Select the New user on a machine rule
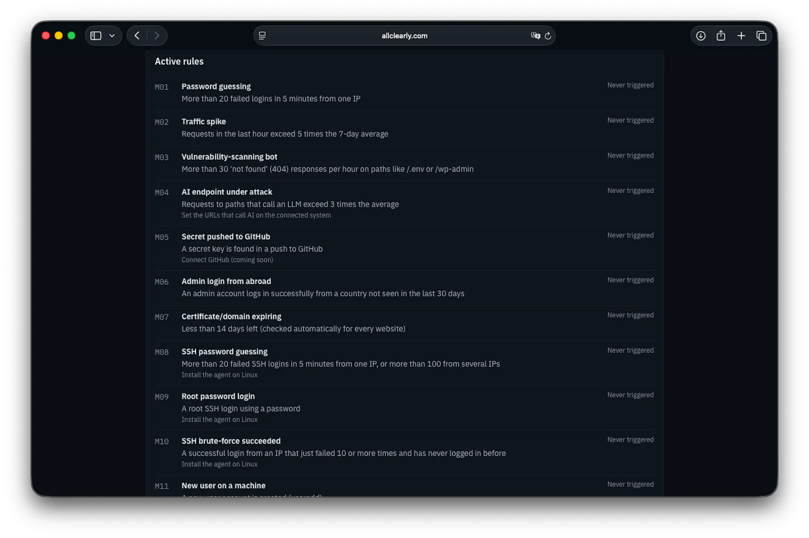Viewport: 809px width, 538px height. (223, 485)
